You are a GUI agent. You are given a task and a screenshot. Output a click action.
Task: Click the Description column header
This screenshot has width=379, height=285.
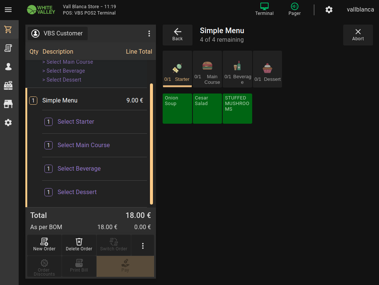(58, 52)
